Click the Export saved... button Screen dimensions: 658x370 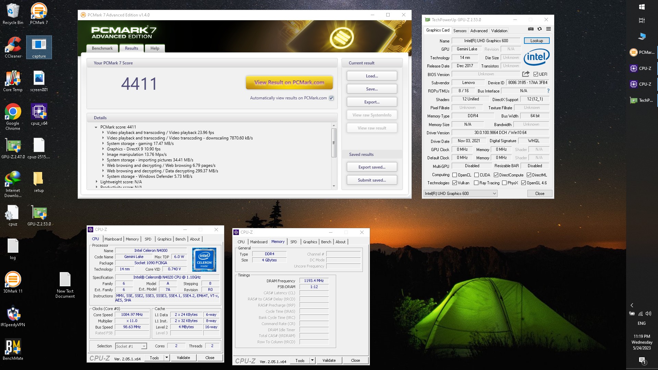[x=372, y=167]
